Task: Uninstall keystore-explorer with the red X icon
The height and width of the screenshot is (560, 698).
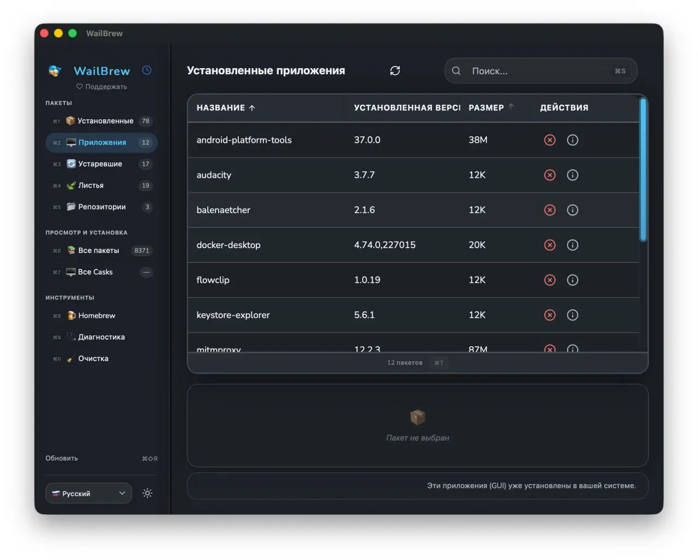Action: click(550, 315)
